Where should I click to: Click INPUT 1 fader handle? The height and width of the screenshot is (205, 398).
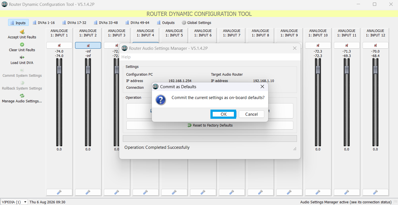tap(59, 70)
